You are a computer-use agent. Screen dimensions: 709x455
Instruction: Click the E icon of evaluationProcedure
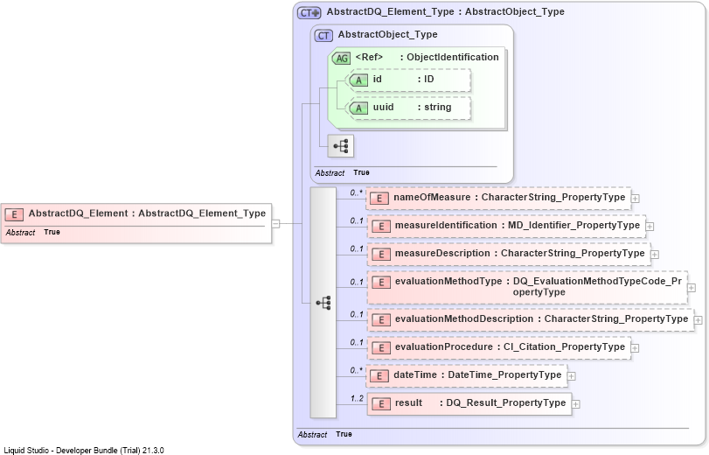tap(380, 348)
